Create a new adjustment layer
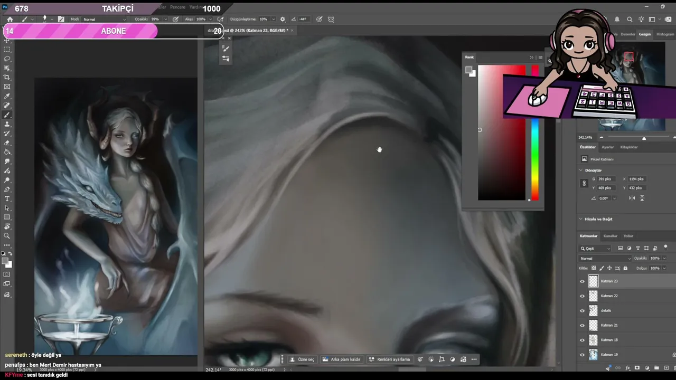676x380 pixels. click(x=646, y=368)
